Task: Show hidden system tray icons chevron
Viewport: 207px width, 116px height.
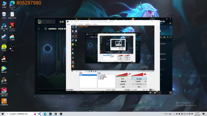Action: tap(174, 114)
